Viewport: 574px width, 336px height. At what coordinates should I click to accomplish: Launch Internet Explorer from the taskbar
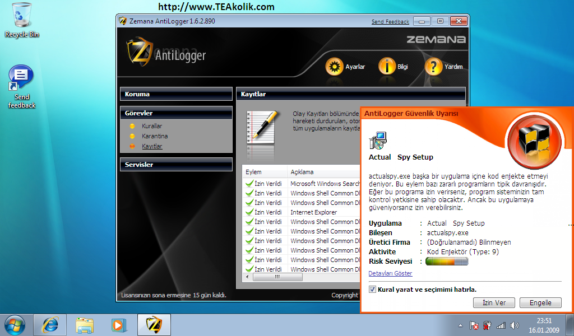click(50, 325)
